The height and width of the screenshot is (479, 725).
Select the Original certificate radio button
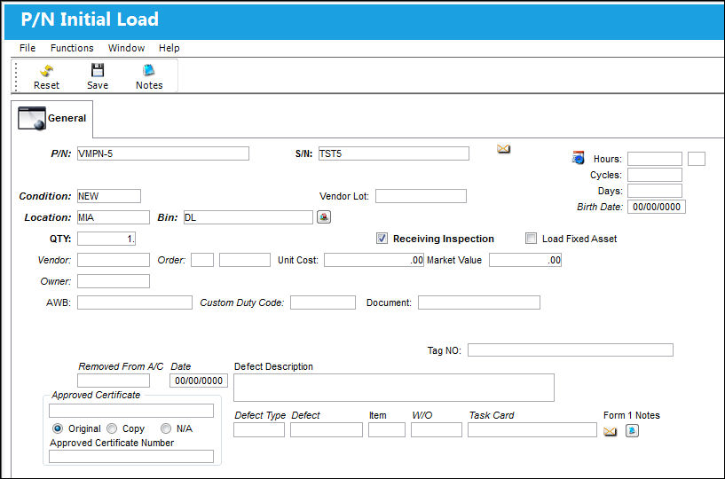tap(58, 428)
